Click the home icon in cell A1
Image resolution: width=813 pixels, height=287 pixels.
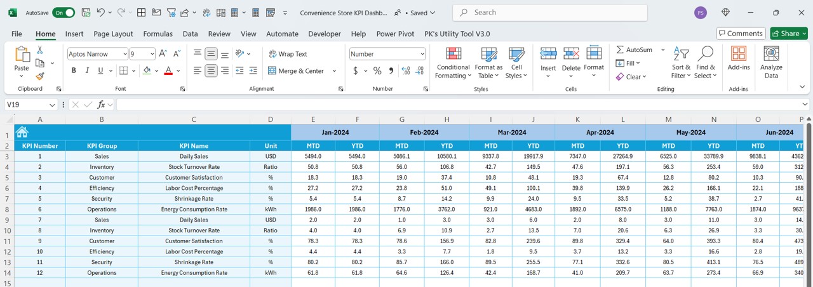point(22,131)
